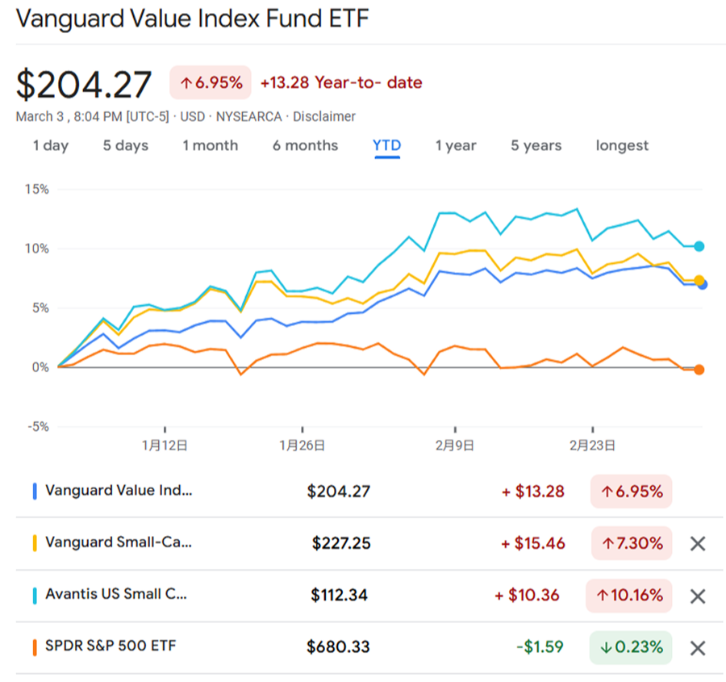
Task: Click the red 6.95% change badge at top
Action: click(x=211, y=83)
